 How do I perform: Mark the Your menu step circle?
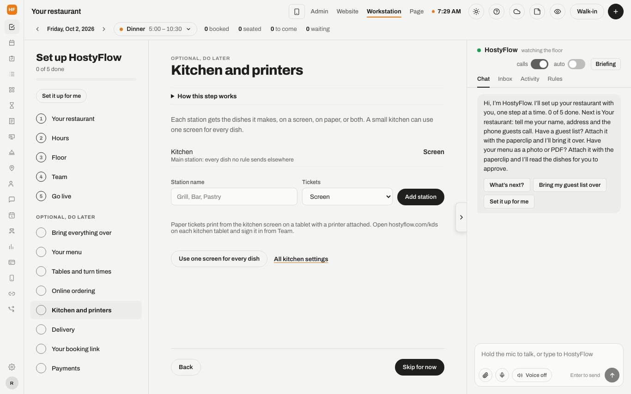click(41, 252)
